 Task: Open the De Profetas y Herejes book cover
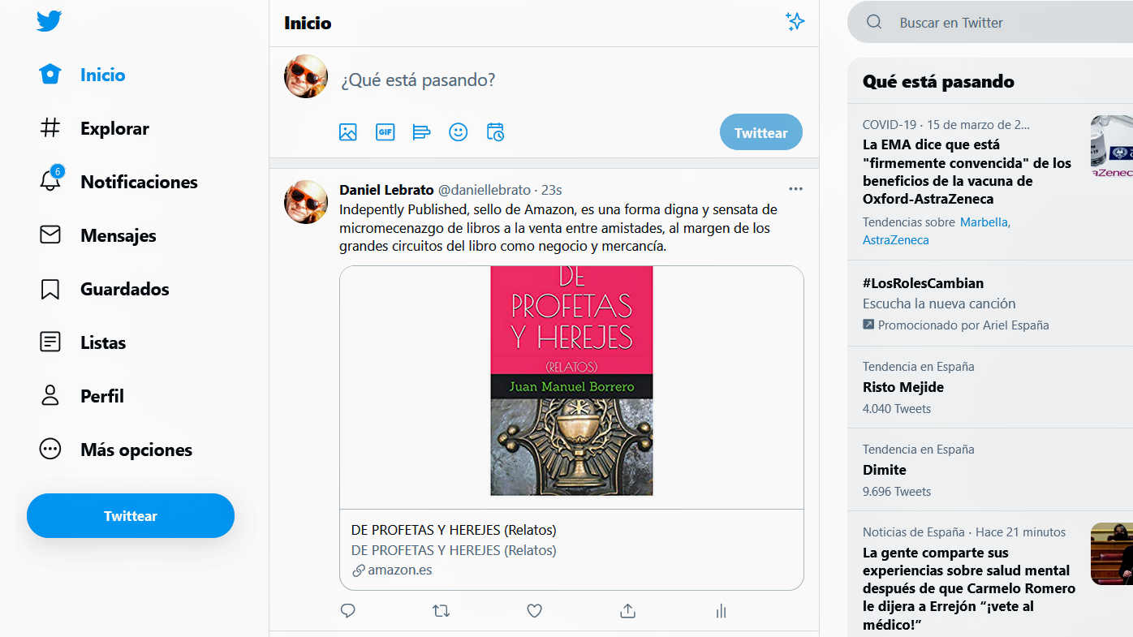pos(571,381)
